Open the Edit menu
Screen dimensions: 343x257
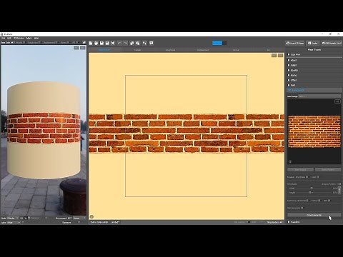pyautogui.click(x=9, y=39)
